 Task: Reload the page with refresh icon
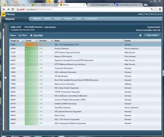pyautogui.click(x=13, y=9)
